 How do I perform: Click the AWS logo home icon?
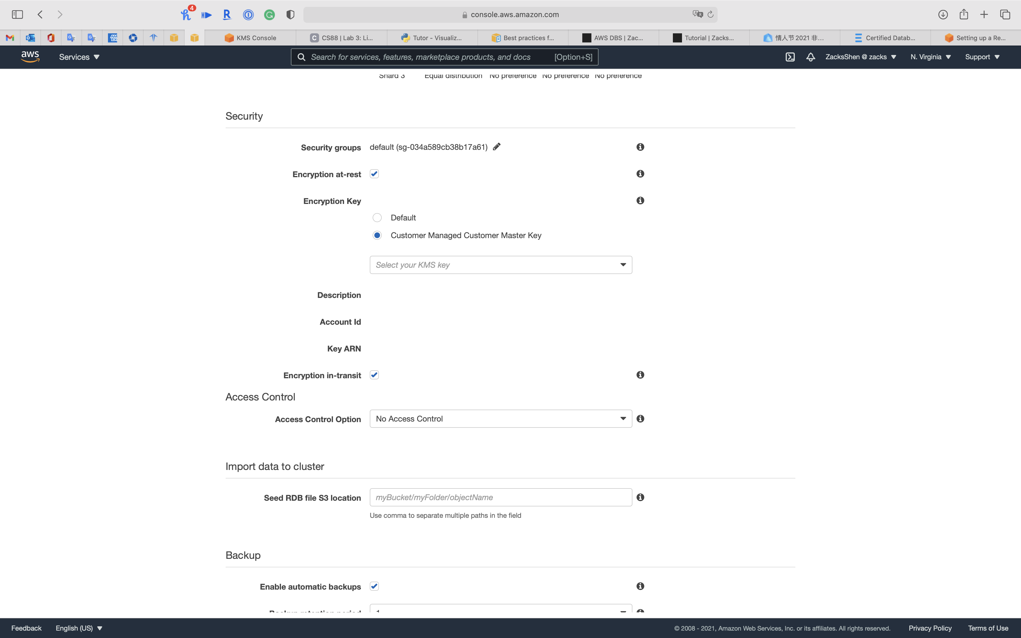coord(30,57)
